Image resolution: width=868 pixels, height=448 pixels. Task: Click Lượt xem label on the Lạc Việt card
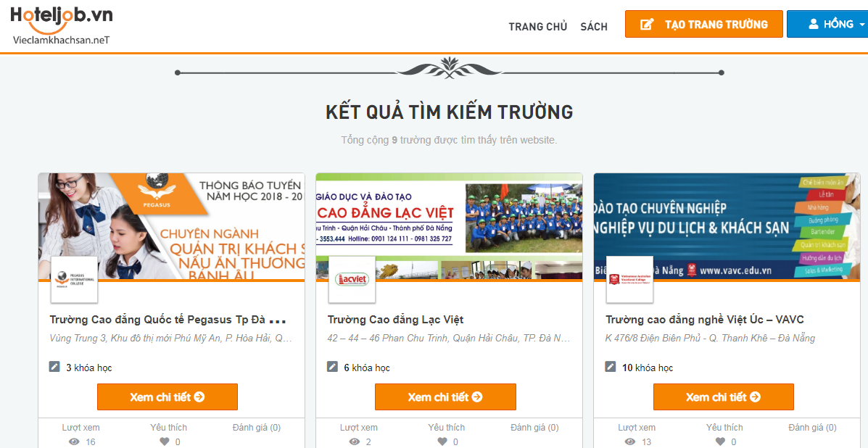(x=359, y=428)
